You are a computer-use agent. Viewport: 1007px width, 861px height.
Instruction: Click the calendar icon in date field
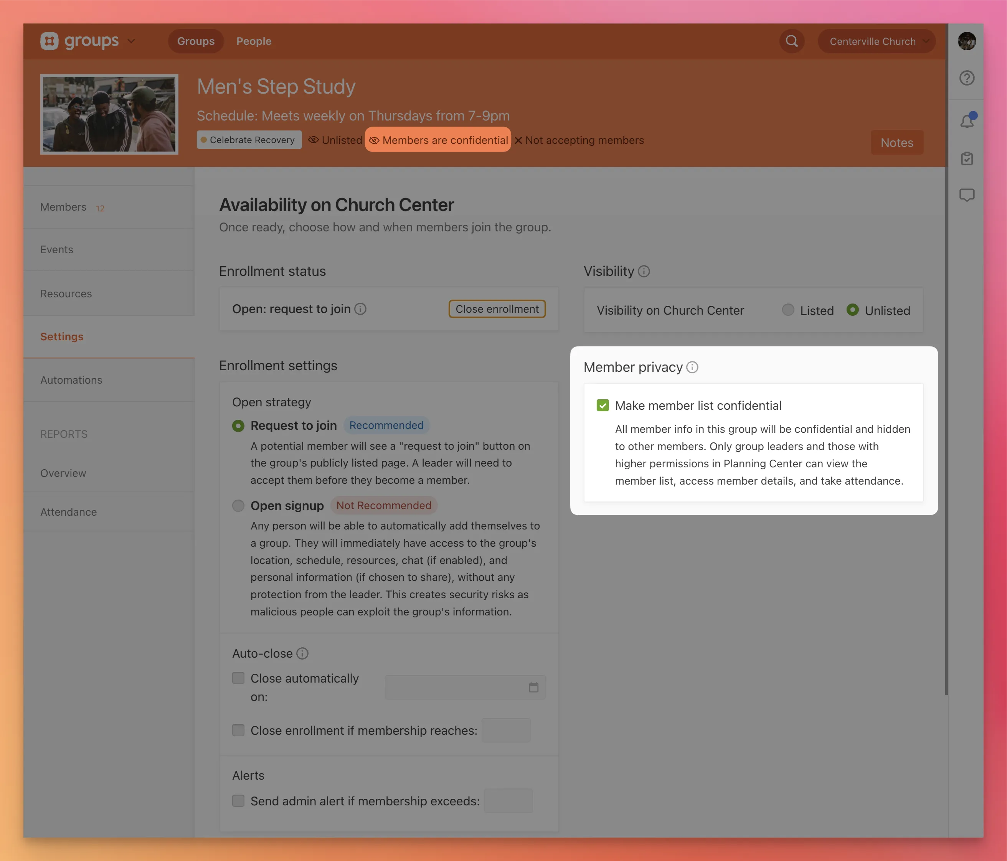click(x=533, y=687)
